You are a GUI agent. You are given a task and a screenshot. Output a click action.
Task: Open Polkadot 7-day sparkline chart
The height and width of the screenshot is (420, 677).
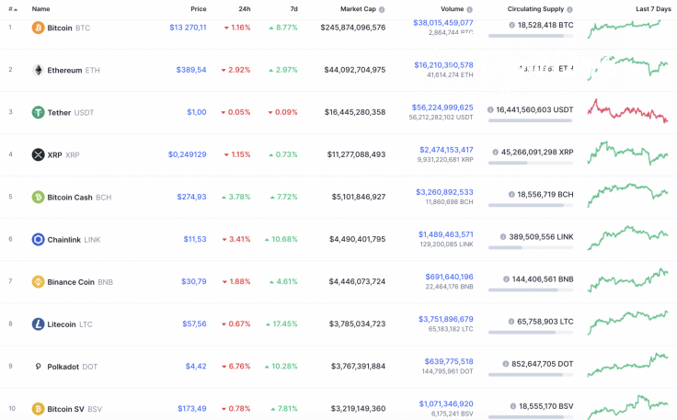tap(627, 365)
